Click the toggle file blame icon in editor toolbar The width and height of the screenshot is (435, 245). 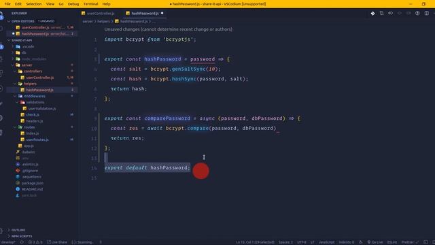click(x=390, y=14)
